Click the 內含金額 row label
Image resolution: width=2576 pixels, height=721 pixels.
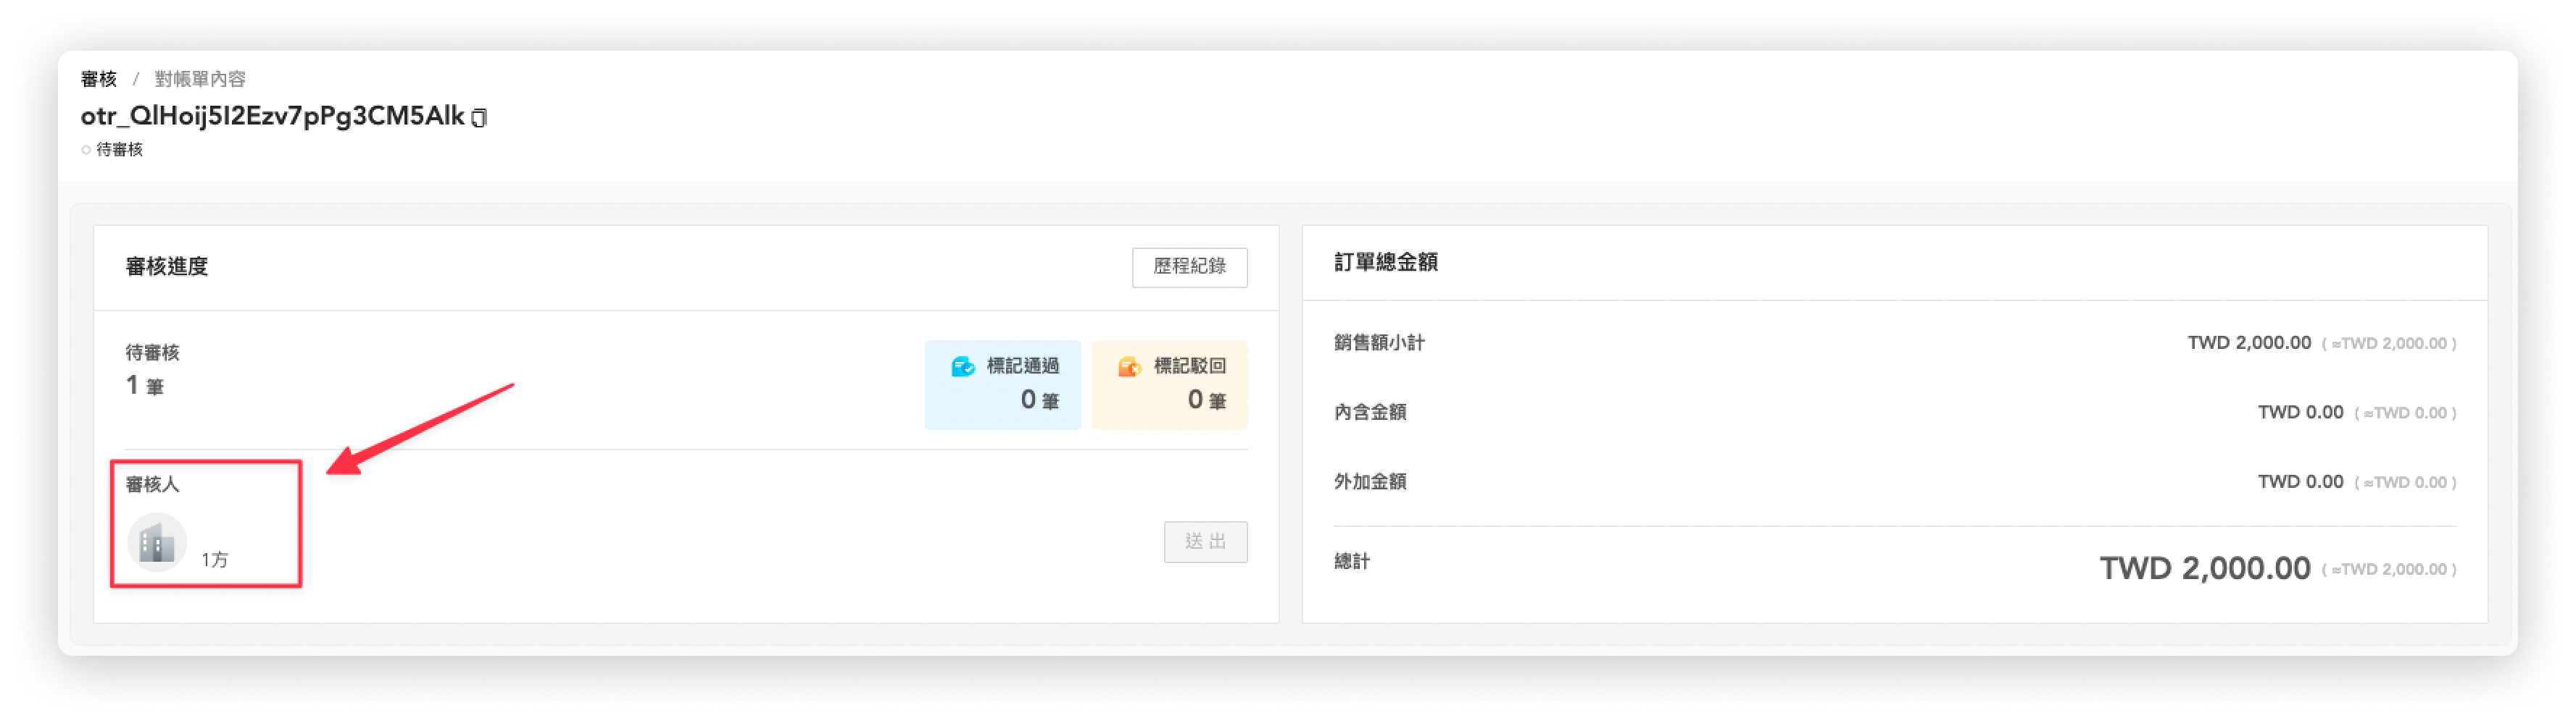coord(1370,413)
